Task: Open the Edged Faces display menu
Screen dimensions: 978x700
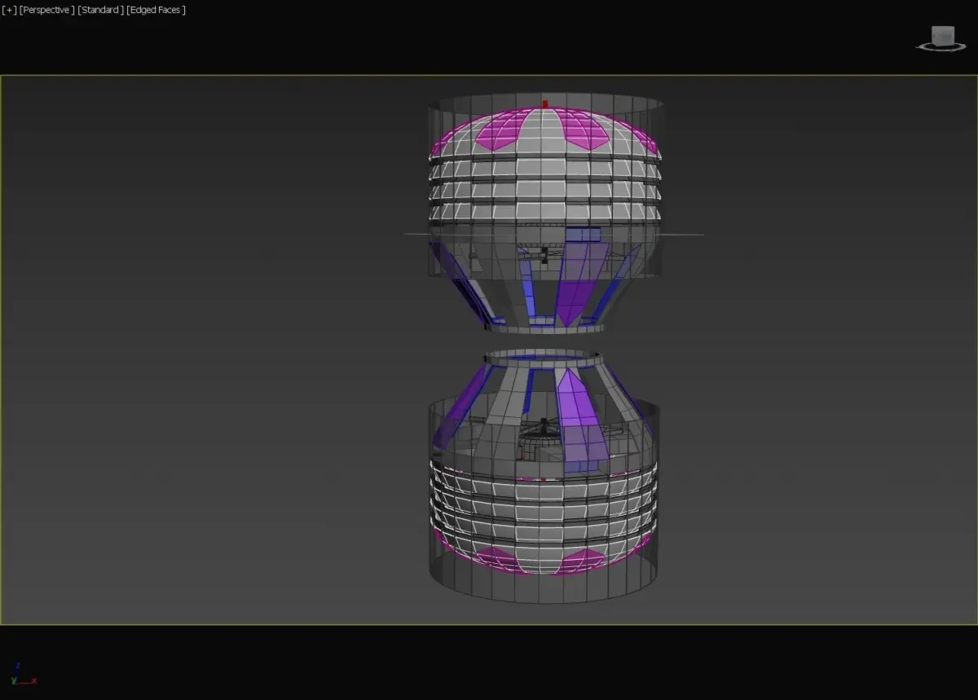Action: click(156, 10)
